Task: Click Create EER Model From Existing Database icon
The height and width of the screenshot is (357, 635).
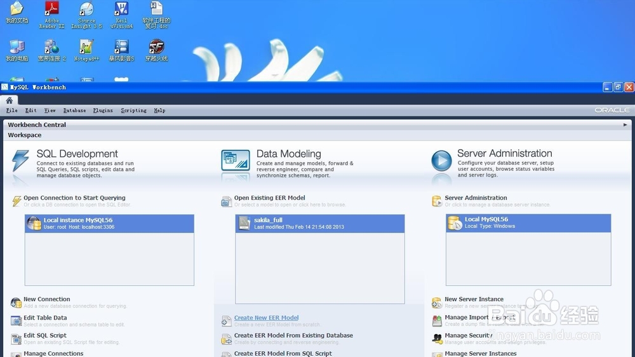Action: (x=227, y=339)
